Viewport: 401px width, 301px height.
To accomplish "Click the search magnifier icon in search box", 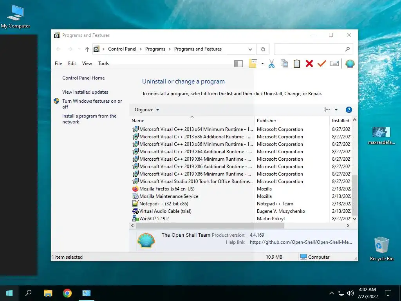I will point(347,49).
